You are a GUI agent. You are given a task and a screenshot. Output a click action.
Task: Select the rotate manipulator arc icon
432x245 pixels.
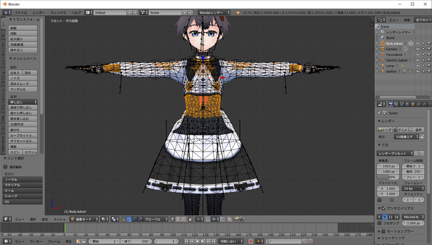[134, 219]
